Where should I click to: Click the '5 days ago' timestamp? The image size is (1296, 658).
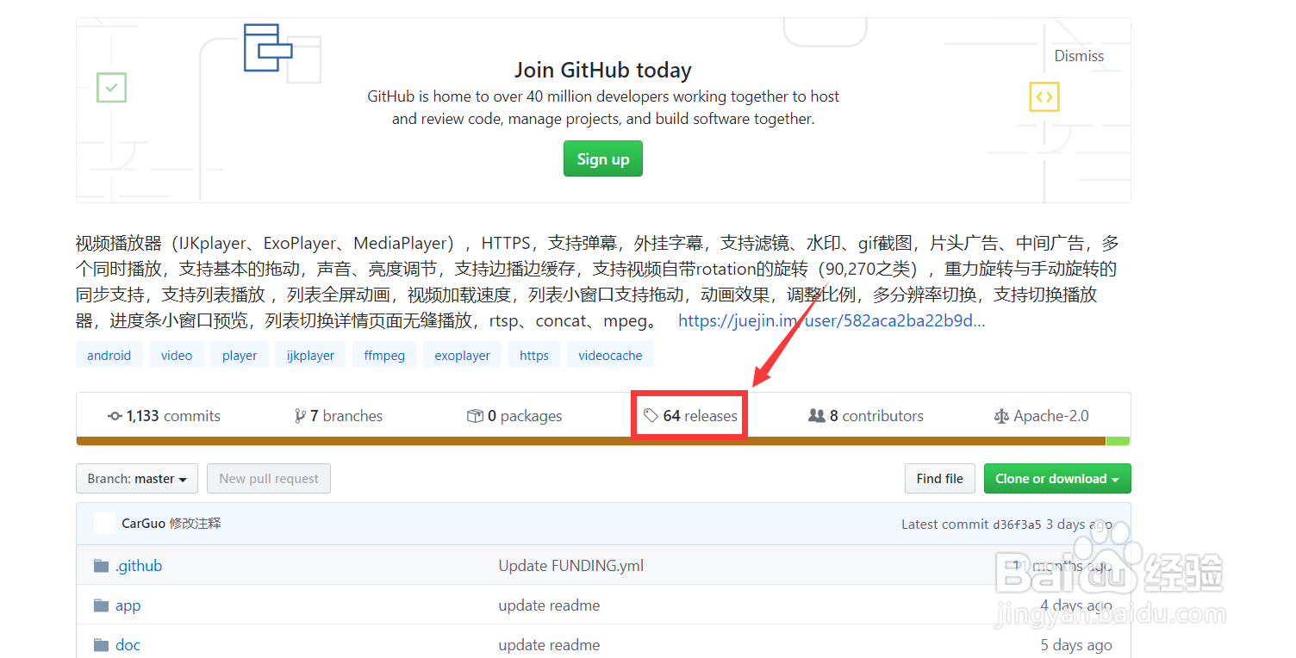[x=1076, y=645]
